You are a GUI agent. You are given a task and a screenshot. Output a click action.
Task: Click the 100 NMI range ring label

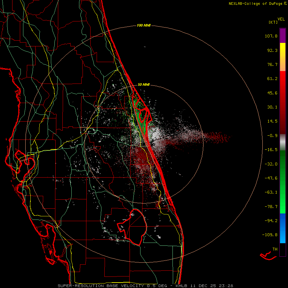click(x=144, y=25)
